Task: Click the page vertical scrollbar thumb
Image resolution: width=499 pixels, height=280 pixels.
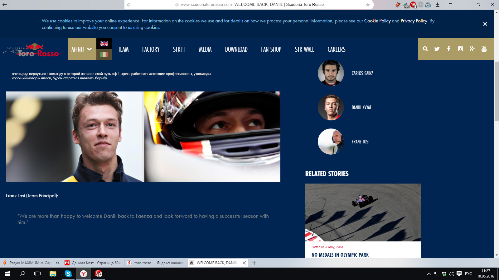Action: click(x=497, y=91)
